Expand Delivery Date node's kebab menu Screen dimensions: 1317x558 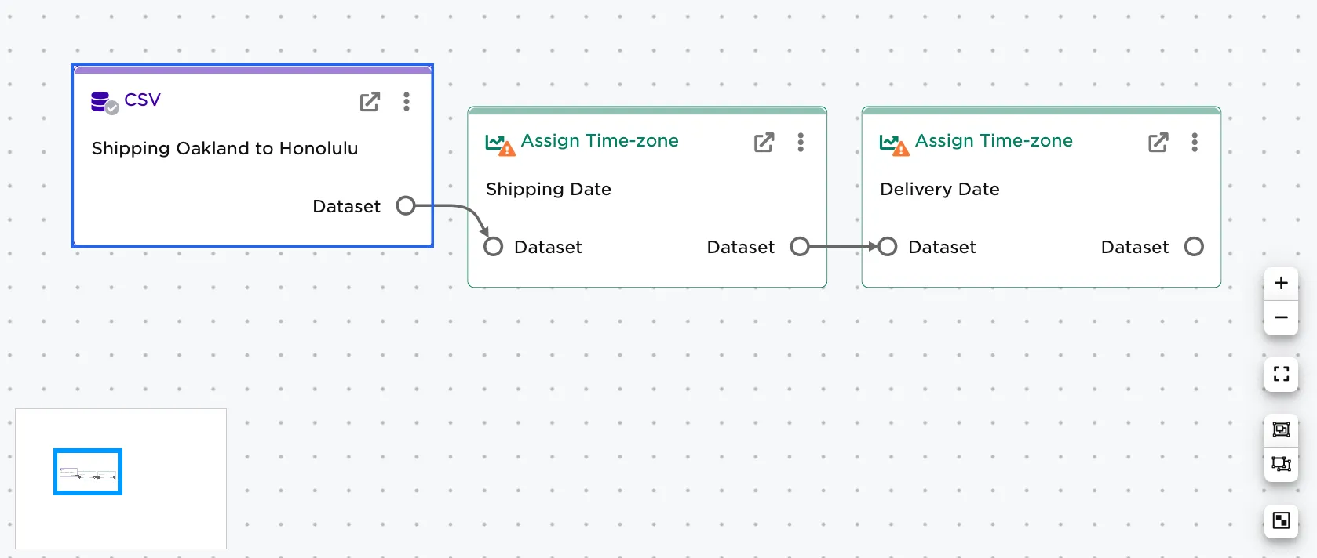[x=1195, y=143]
